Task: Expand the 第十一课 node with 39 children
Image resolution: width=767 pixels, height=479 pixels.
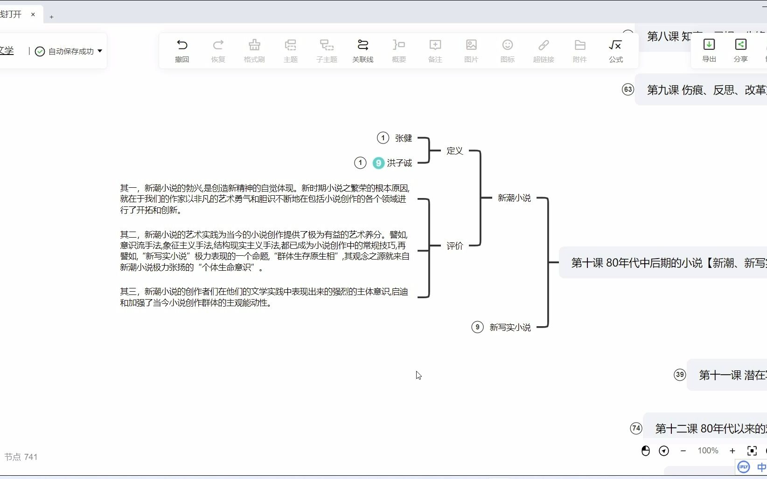Action: coord(680,375)
